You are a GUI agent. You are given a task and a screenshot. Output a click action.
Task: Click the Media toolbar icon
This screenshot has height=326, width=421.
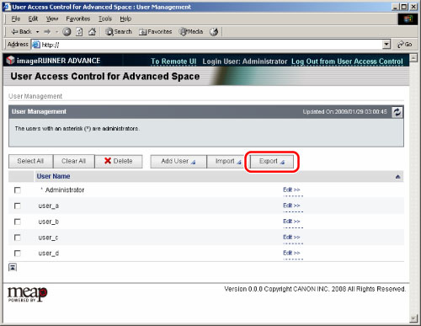pyautogui.click(x=191, y=32)
